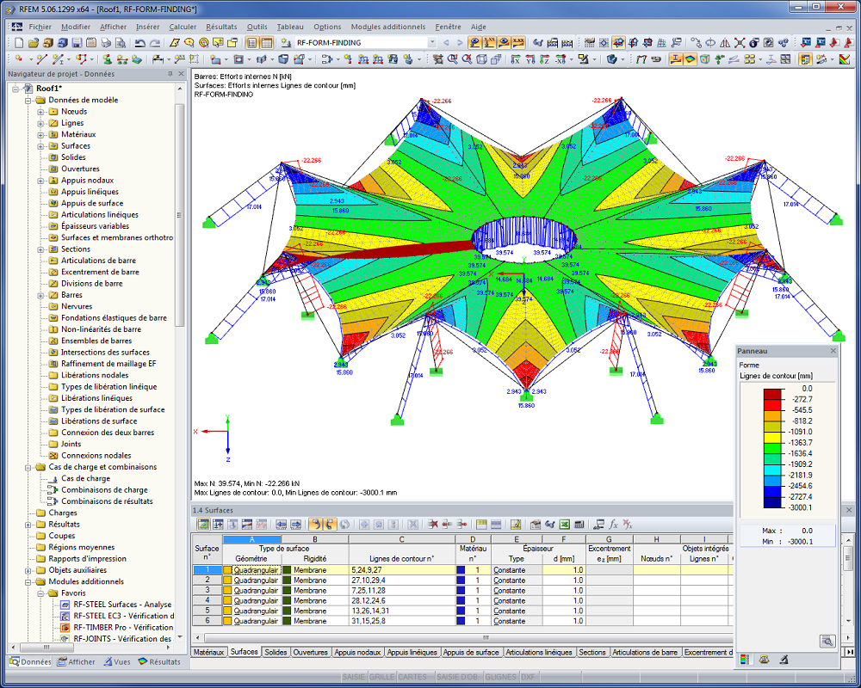Viewport: 861px width, 688px height.
Task: Click the magnifier icon in the Panneau
Action: coord(827,641)
